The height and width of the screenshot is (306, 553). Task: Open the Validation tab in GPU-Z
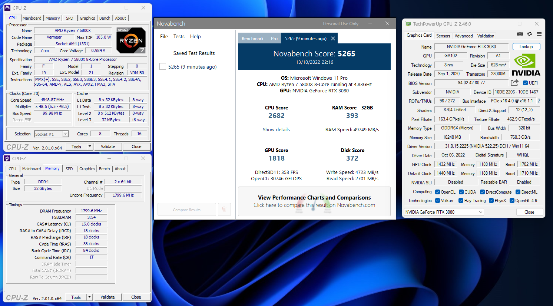pyautogui.click(x=486, y=36)
